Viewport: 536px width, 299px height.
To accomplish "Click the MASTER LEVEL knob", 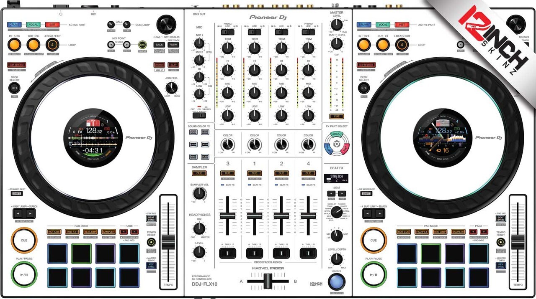I will tap(337, 25).
